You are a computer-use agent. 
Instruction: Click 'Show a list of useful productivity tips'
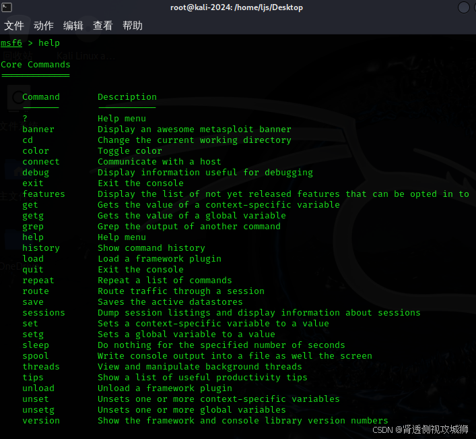tap(203, 377)
